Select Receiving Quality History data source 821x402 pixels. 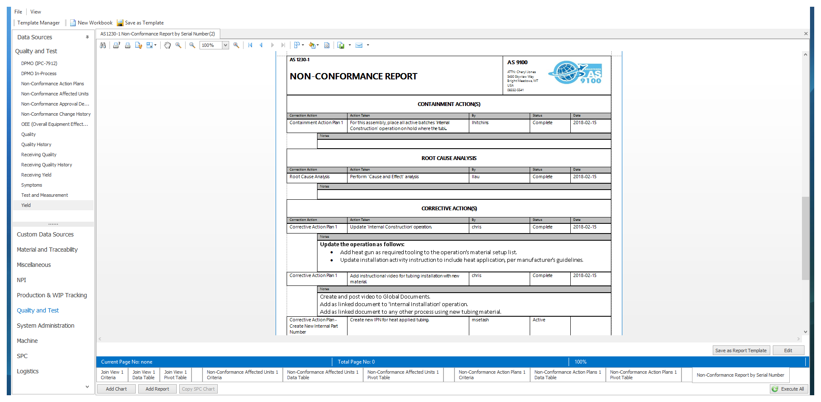coord(47,165)
